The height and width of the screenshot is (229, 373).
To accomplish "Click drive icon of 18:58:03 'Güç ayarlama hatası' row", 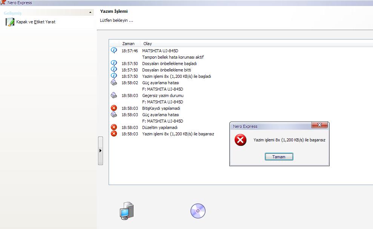I will pyautogui.click(x=114, y=114).
